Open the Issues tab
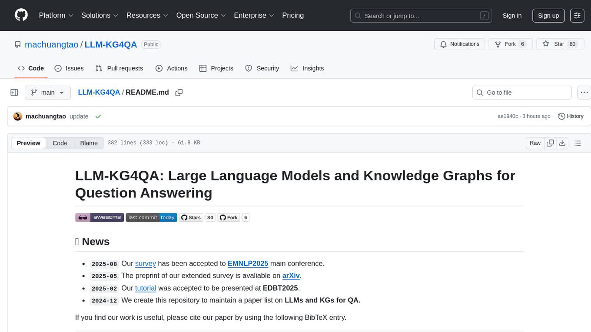Viewport: 591px width, 332px height. coord(69,68)
